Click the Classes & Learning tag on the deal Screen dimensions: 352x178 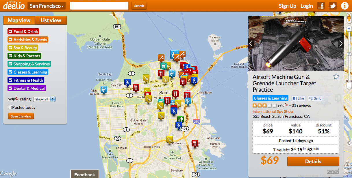tap(271, 98)
